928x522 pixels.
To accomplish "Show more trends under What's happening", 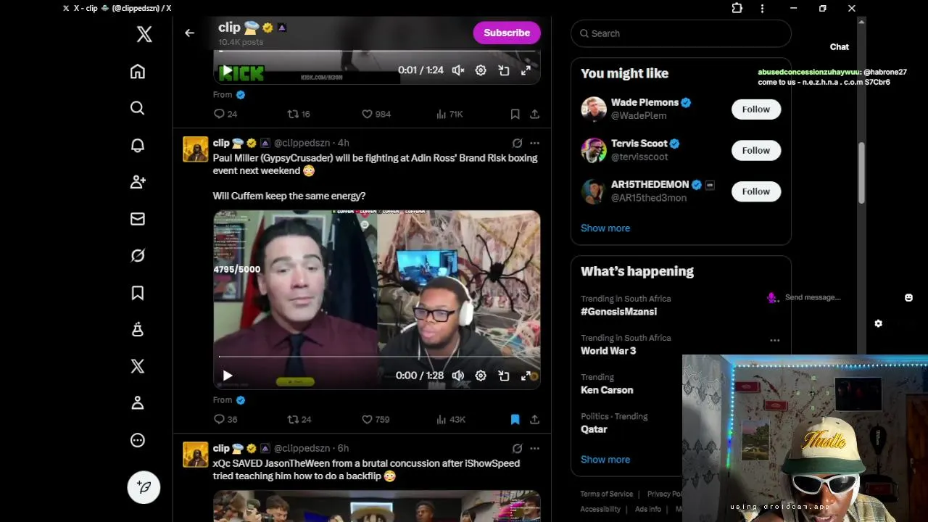I will point(605,459).
